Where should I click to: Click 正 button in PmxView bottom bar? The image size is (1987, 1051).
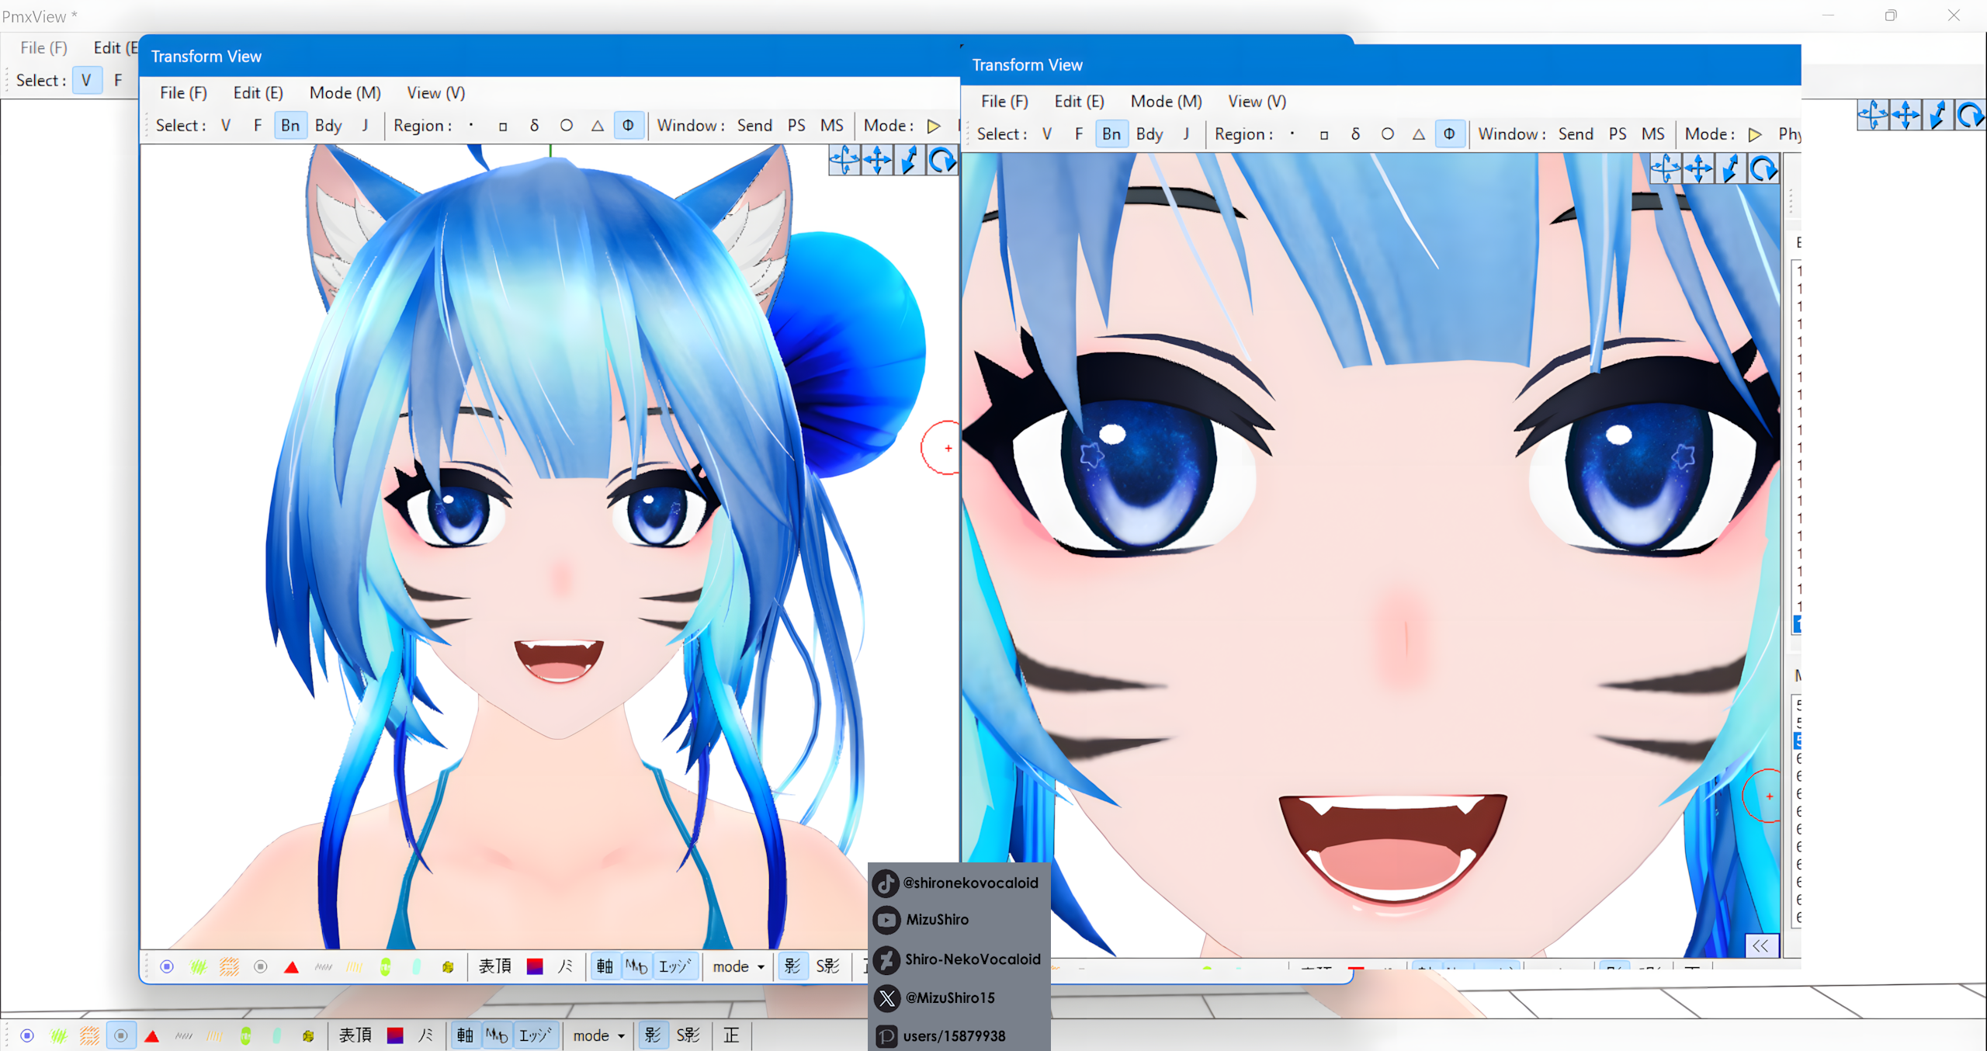pos(731,1035)
